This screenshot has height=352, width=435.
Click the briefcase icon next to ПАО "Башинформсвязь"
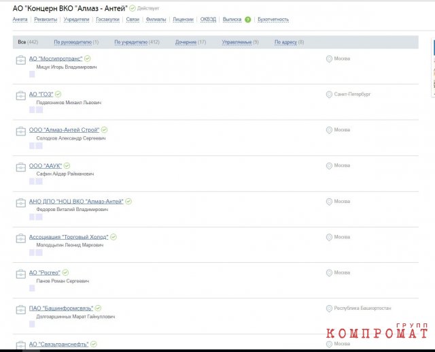[x=21, y=310]
